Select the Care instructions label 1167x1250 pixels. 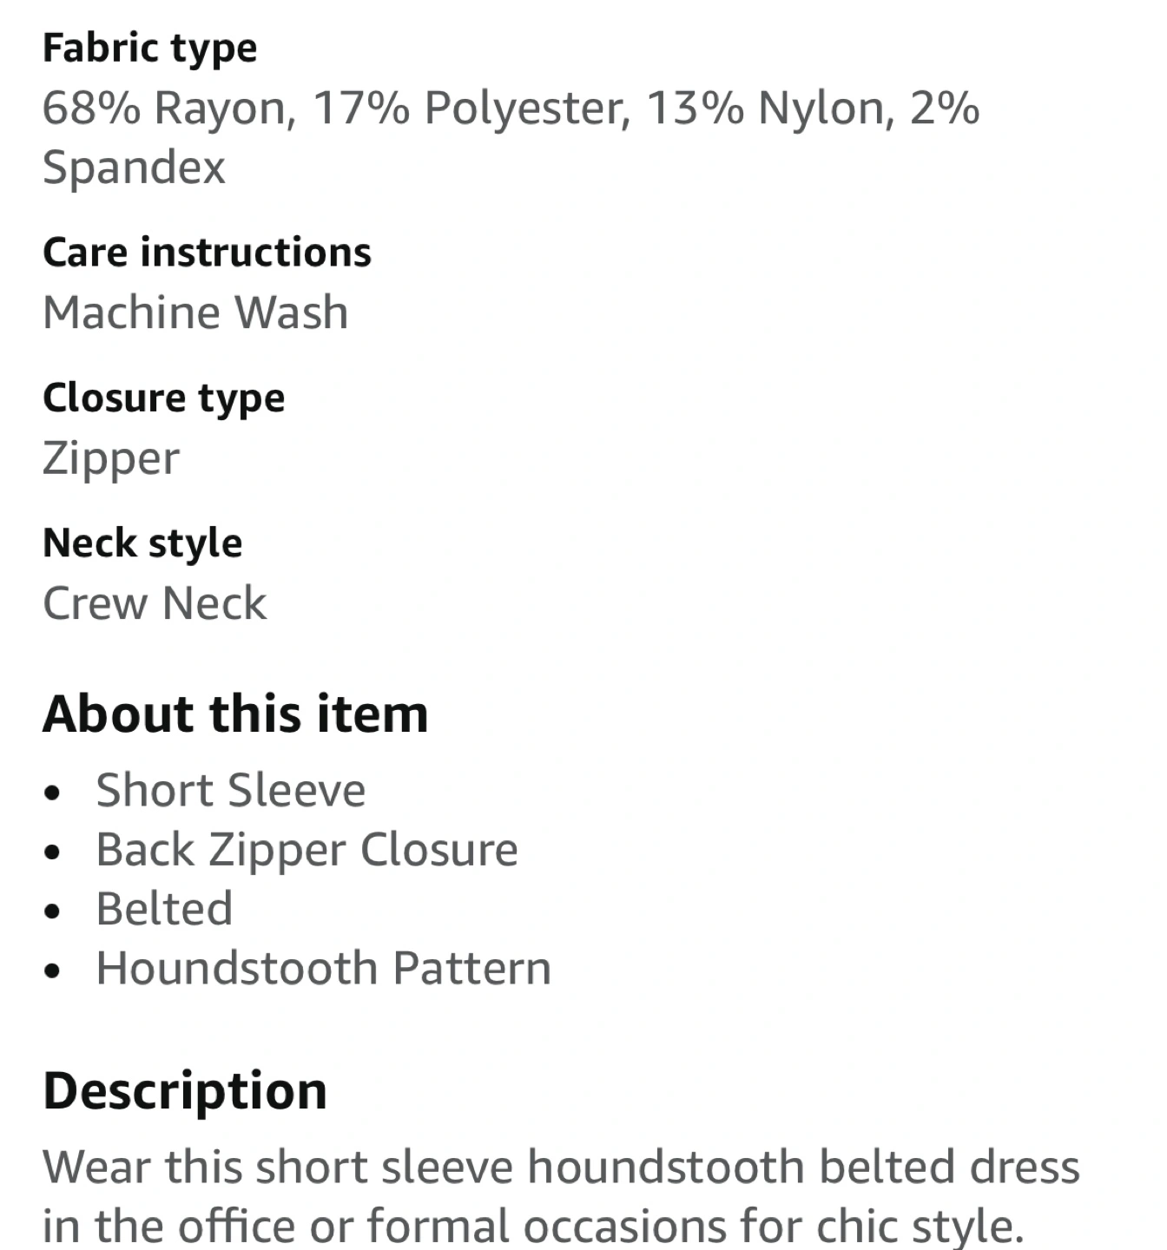(x=207, y=253)
